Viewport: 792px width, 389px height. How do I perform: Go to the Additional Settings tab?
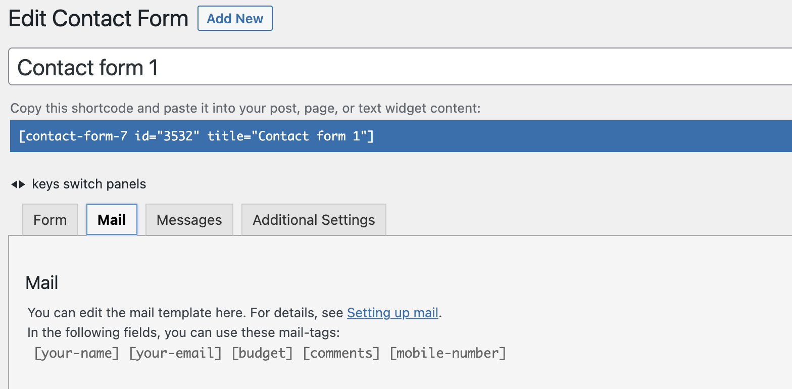click(314, 220)
